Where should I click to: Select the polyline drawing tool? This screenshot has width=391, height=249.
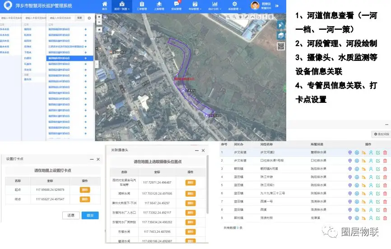pyautogui.click(x=252, y=17)
